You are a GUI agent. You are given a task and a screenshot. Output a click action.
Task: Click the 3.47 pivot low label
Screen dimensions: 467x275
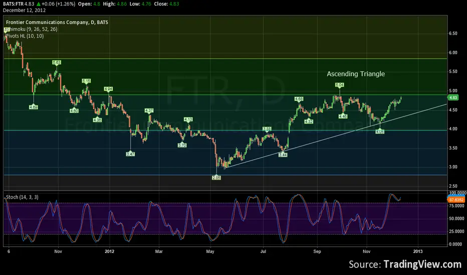point(130,154)
